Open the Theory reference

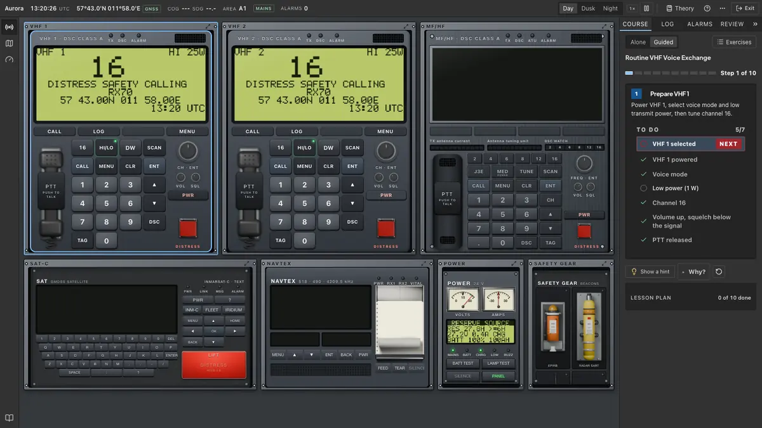pyautogui.click(x=679, y=8)
